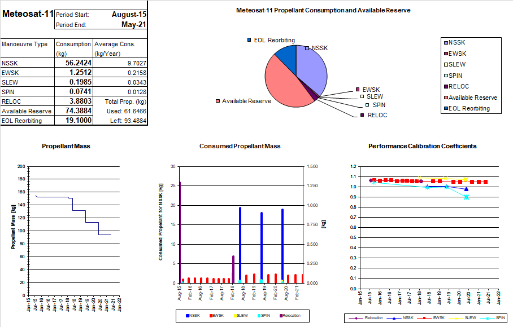Click the EWSK swatch in the pie legend box
513x327 pixels.
[446, 54]
